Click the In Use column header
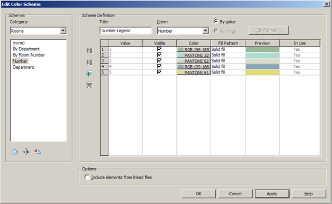The height and width of the screenshot is (204, 332). coord(300,43)
